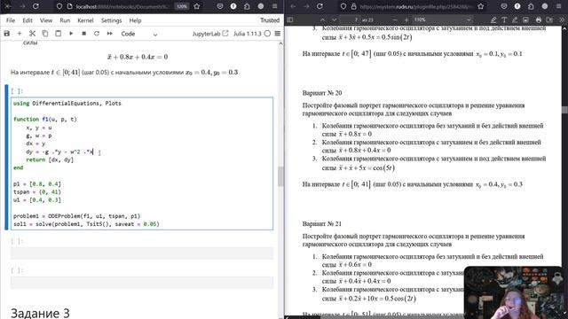Open the PDF viewer tools overflow menu
This screenshot has width=568, height=319.
(x=562, y=19)
